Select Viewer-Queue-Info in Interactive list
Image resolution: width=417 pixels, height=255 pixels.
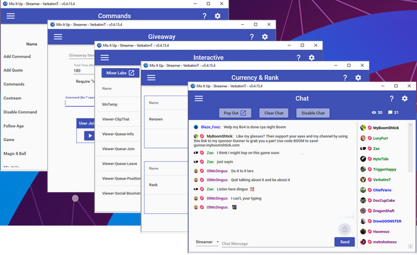click(118, 134)
